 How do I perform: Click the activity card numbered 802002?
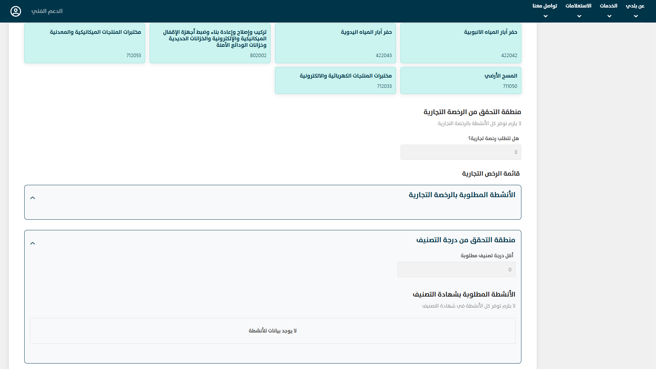click(x=210, y=43)
